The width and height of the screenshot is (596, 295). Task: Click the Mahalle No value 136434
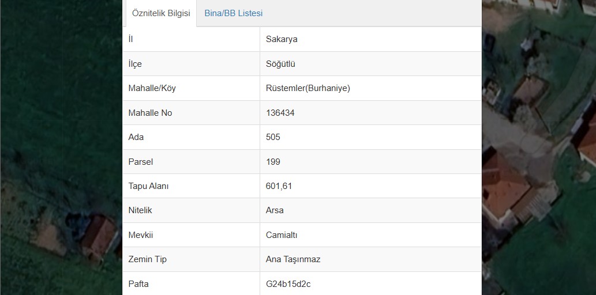click(x=280, y=113)
